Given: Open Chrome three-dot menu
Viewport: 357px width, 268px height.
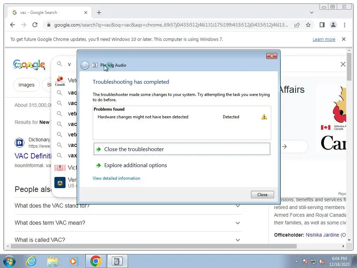Looking at the screenshot, I should click(344, 25).
